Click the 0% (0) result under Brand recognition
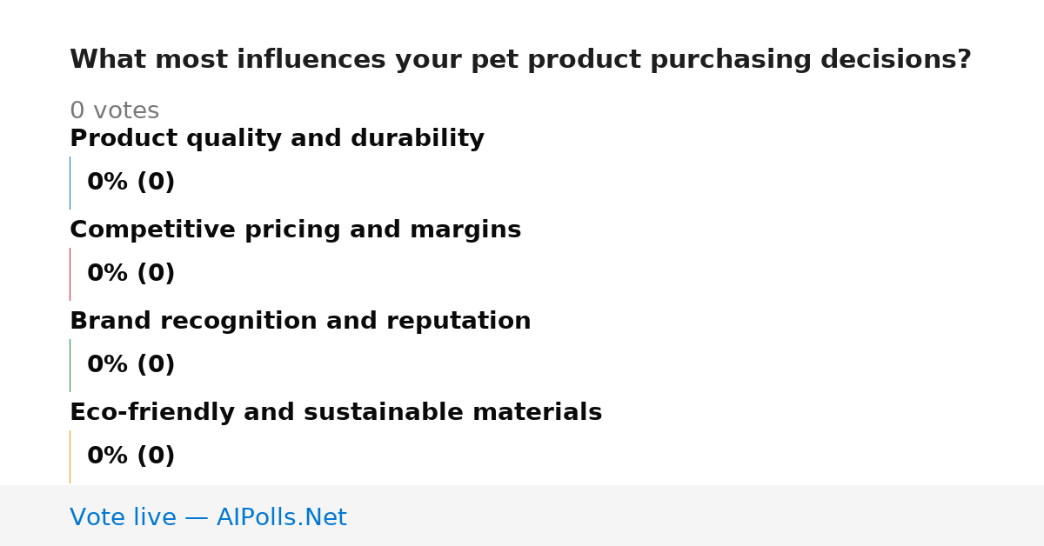1044x546 pixels. tap(130, 365)
